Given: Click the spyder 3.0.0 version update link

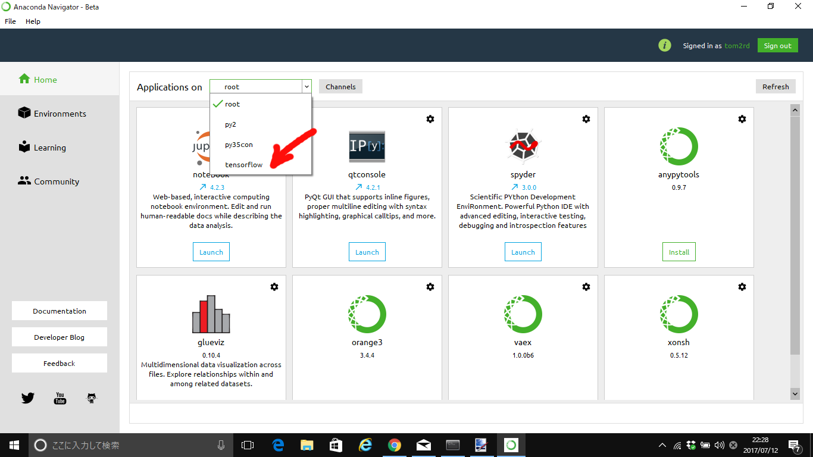Looking at the screenshot, I should coord(523,187).
